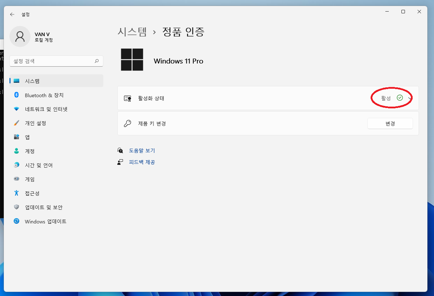Open 업데이트 및 보안 settings
This screenshot has width=434, height=296.
coord(56,207)
